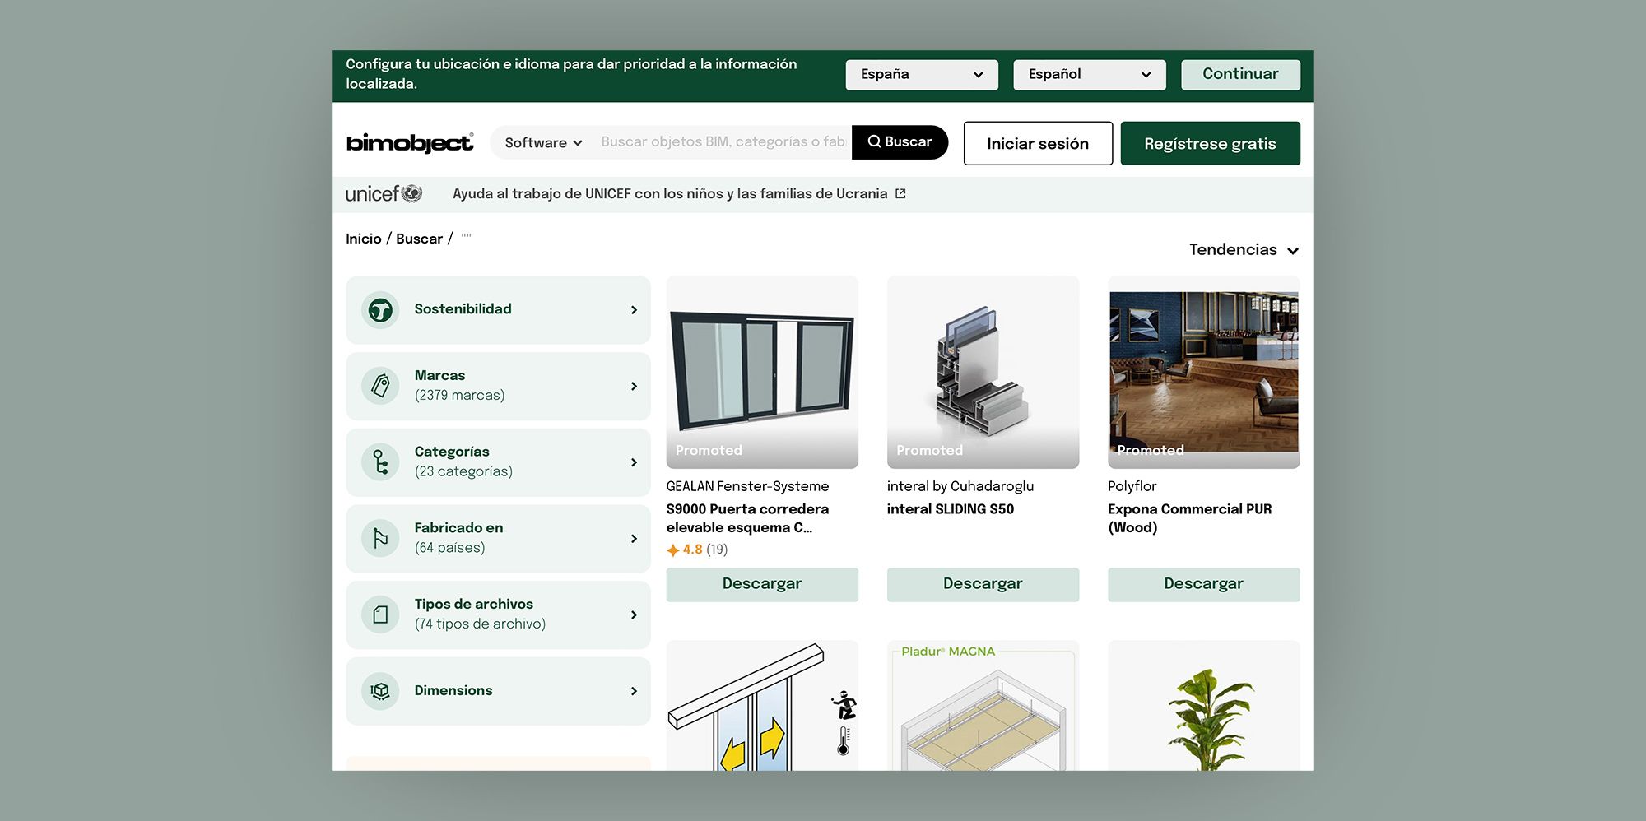1646x821 pixels.
Task: Download the interal SLIDING S50 object
Action: pos(982,584)
